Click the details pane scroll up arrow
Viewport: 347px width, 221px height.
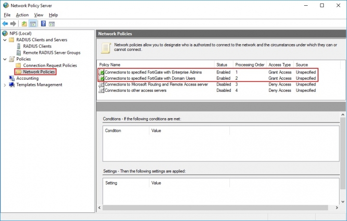tap(343, 115)
